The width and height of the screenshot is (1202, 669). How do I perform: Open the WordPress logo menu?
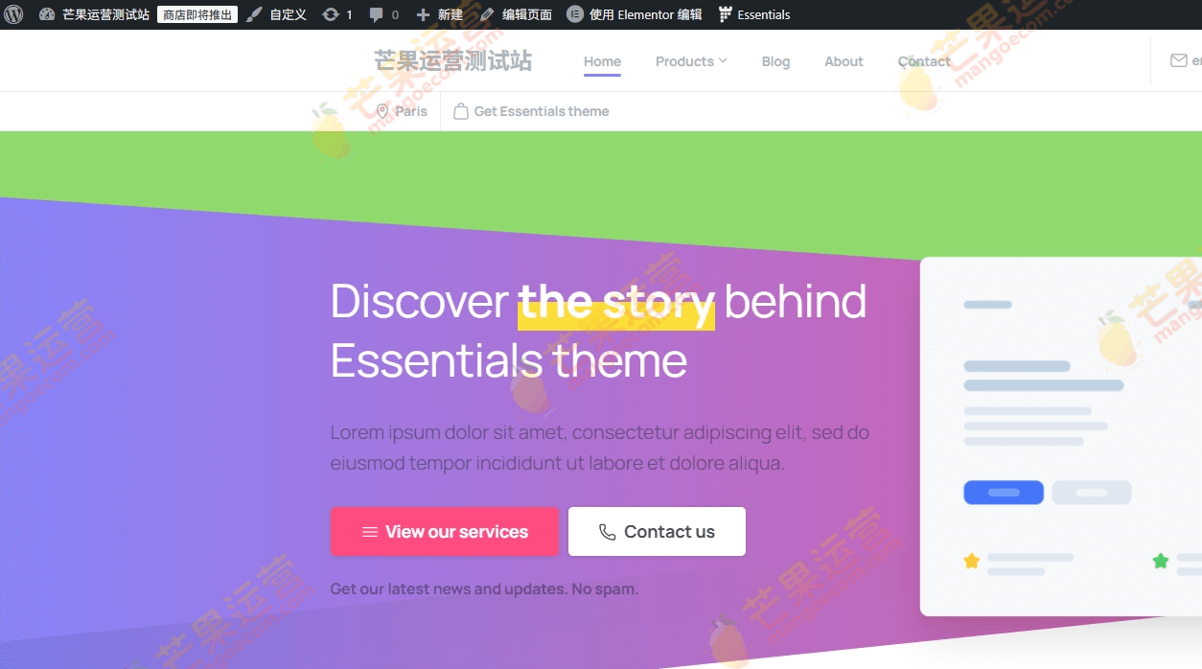[x=14, y=14]
